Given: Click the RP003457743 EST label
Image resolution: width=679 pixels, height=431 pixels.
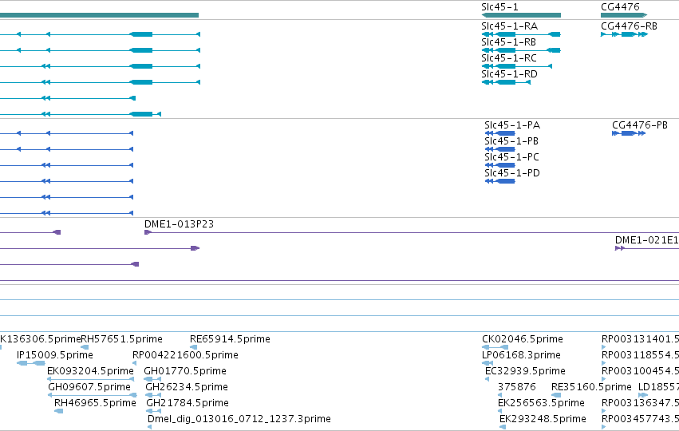Looking at the screenshot, I should click(640, 419).
